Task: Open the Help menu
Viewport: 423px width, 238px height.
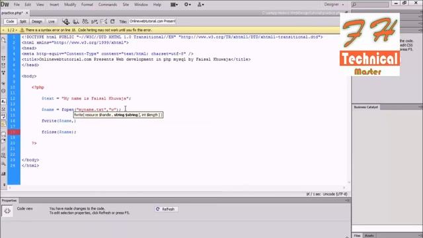Action: (157, 5)
